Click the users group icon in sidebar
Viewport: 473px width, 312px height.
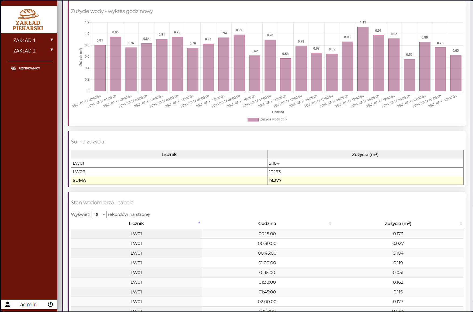click(x=13, y=68)
